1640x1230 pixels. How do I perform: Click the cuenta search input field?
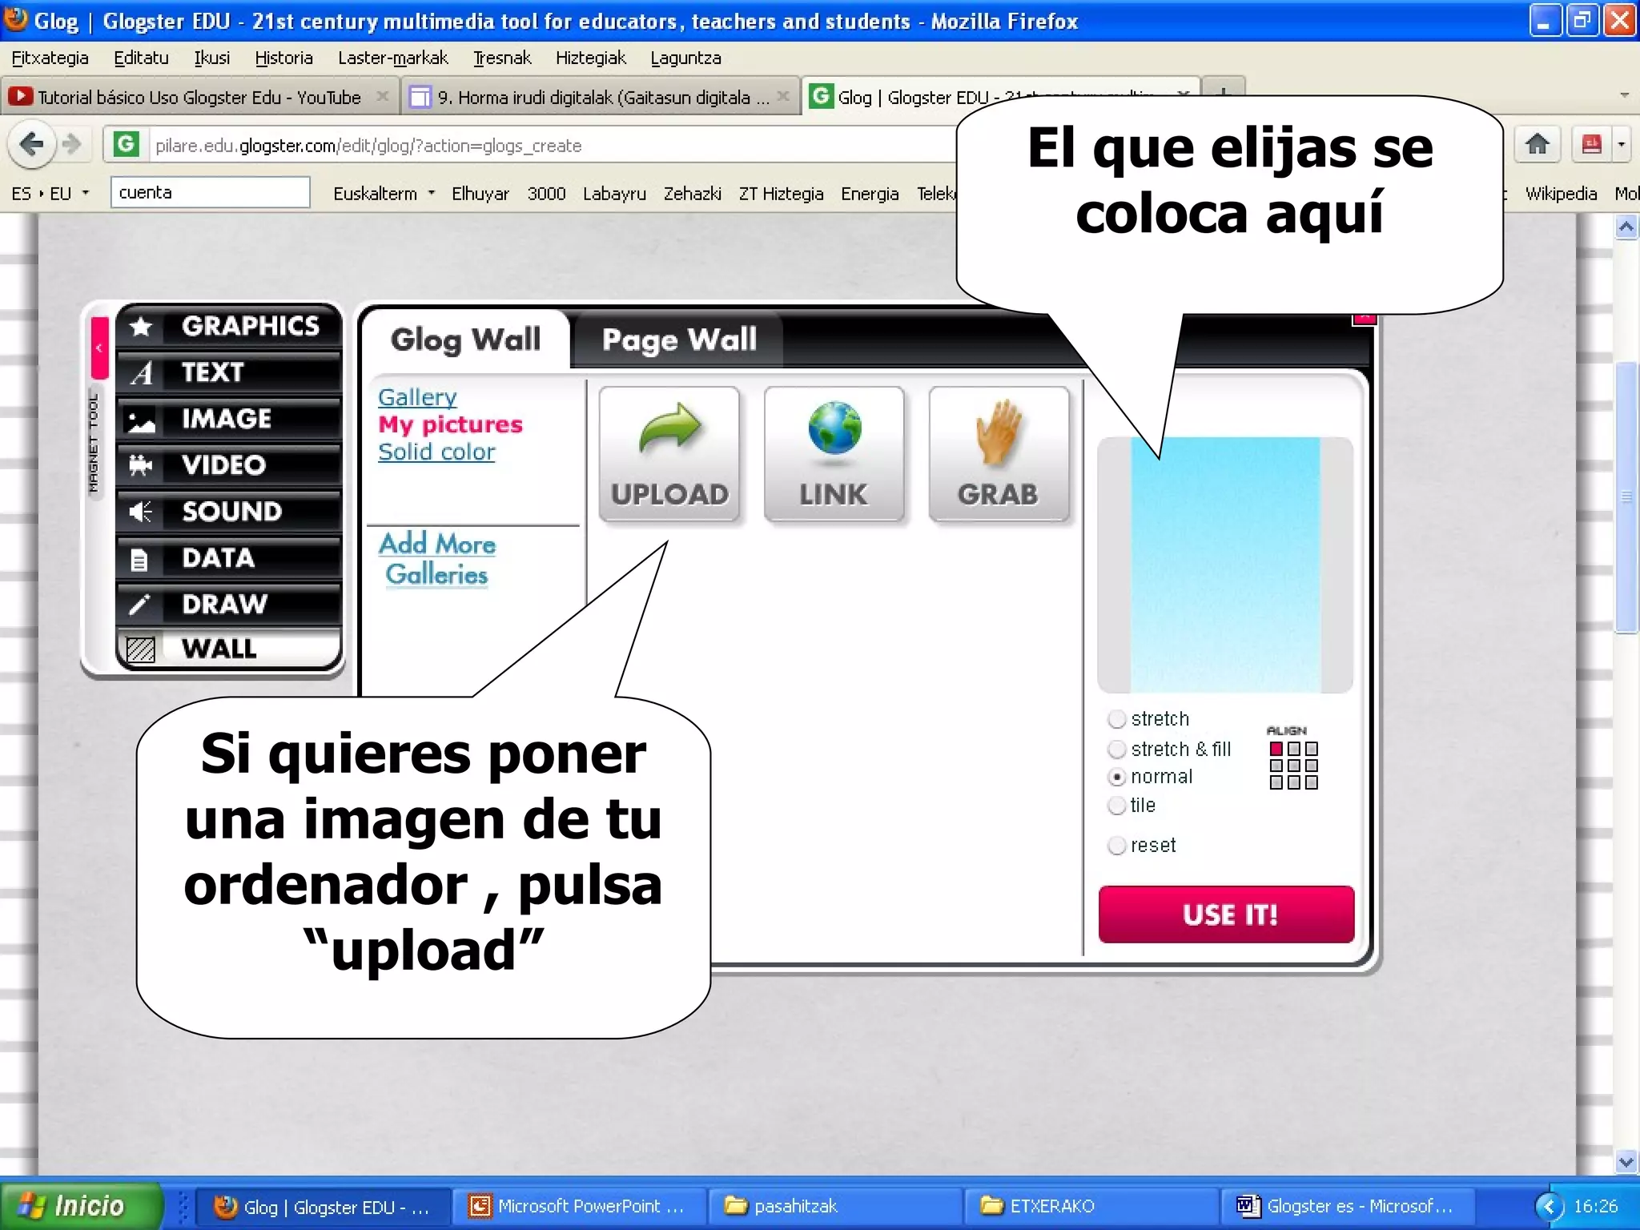210,192
